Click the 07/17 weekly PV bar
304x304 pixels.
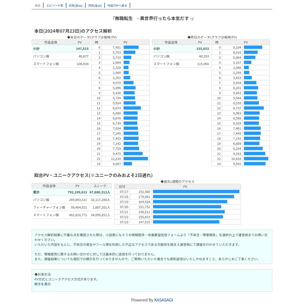click(196, 192)
